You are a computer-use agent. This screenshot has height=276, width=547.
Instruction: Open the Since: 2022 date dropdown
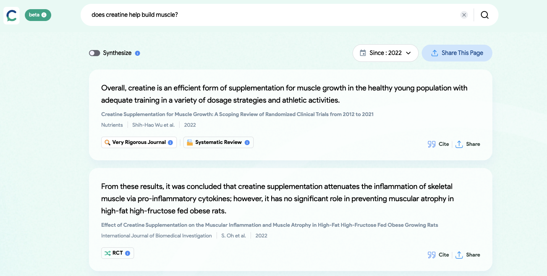385,53
